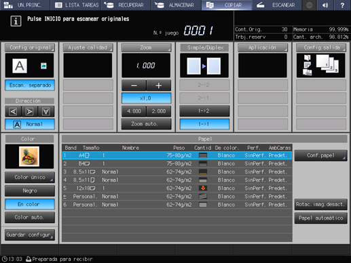Image resolution: width=351 pixels, height=263 pixels.
Task: Set zoom to 2.000
Action: pyautogui.click(x=159, y=111)
